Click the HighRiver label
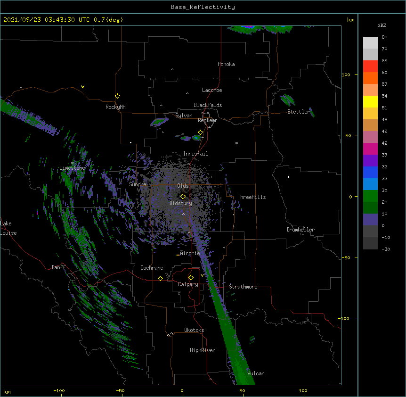 coord(203,350)
